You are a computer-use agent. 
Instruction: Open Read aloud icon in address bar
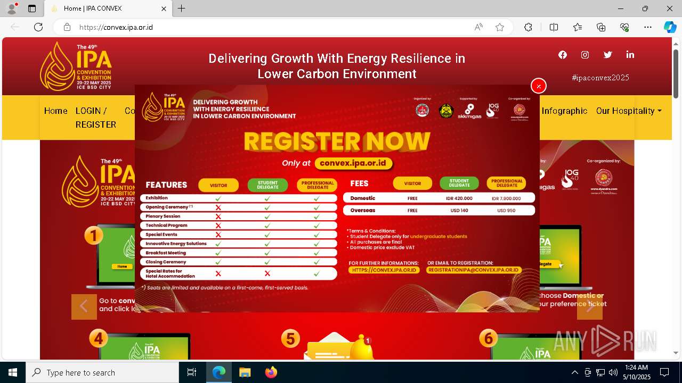click(x=478, y=27)
